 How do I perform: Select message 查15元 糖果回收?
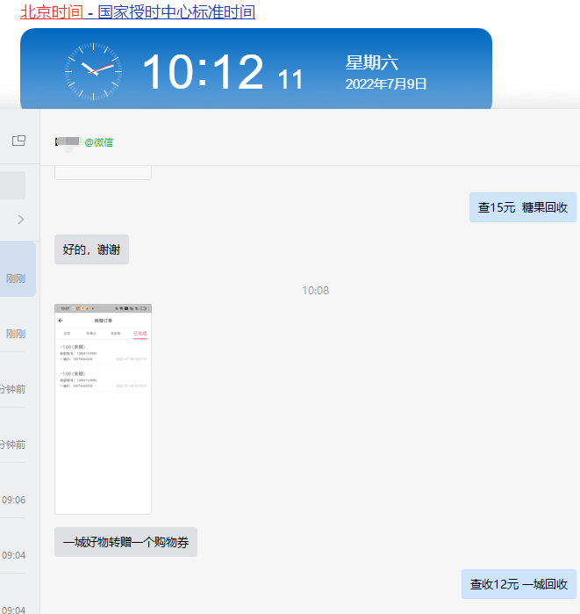[x=522, y=207]
